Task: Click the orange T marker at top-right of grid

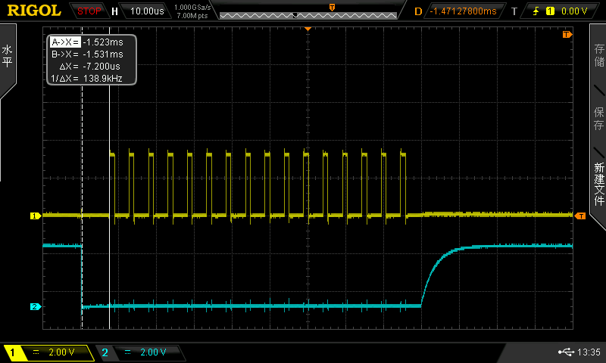Action: tap(567, 35)
